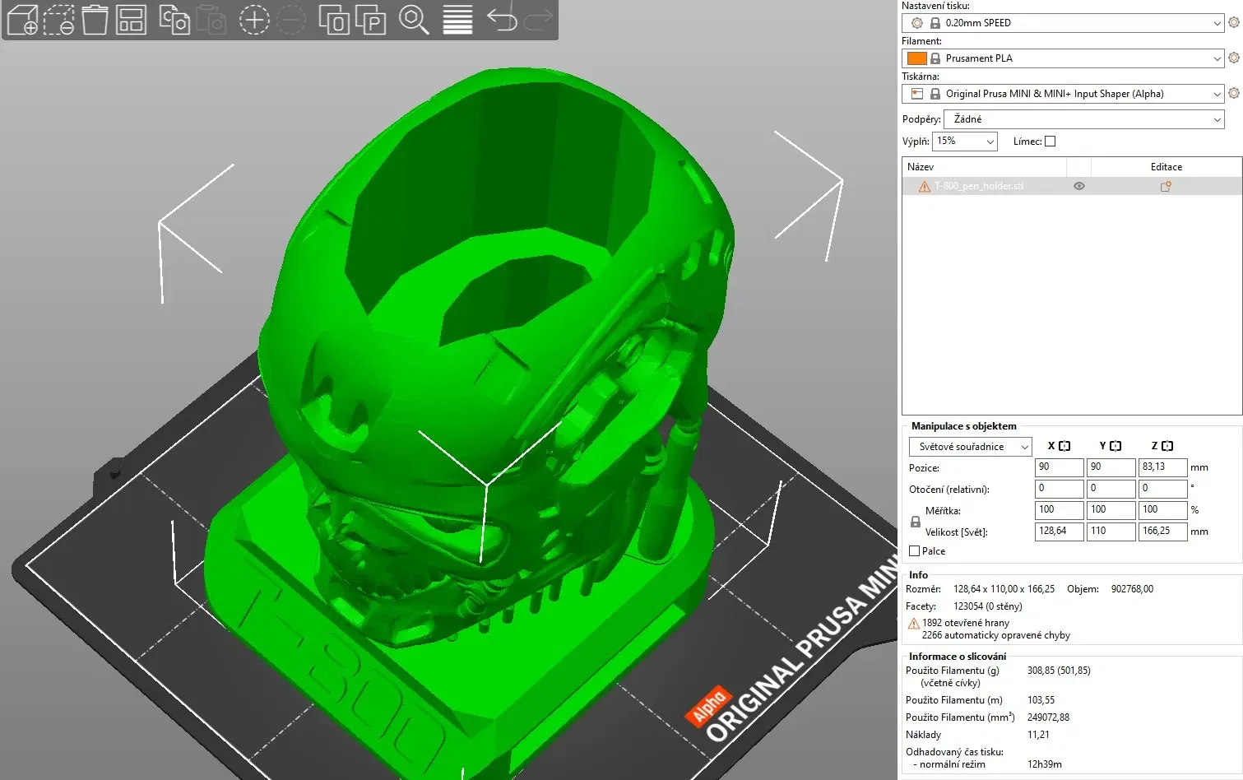Open the variable layer height tool
Screen dimensions: 1243x780
coord(457,20)
